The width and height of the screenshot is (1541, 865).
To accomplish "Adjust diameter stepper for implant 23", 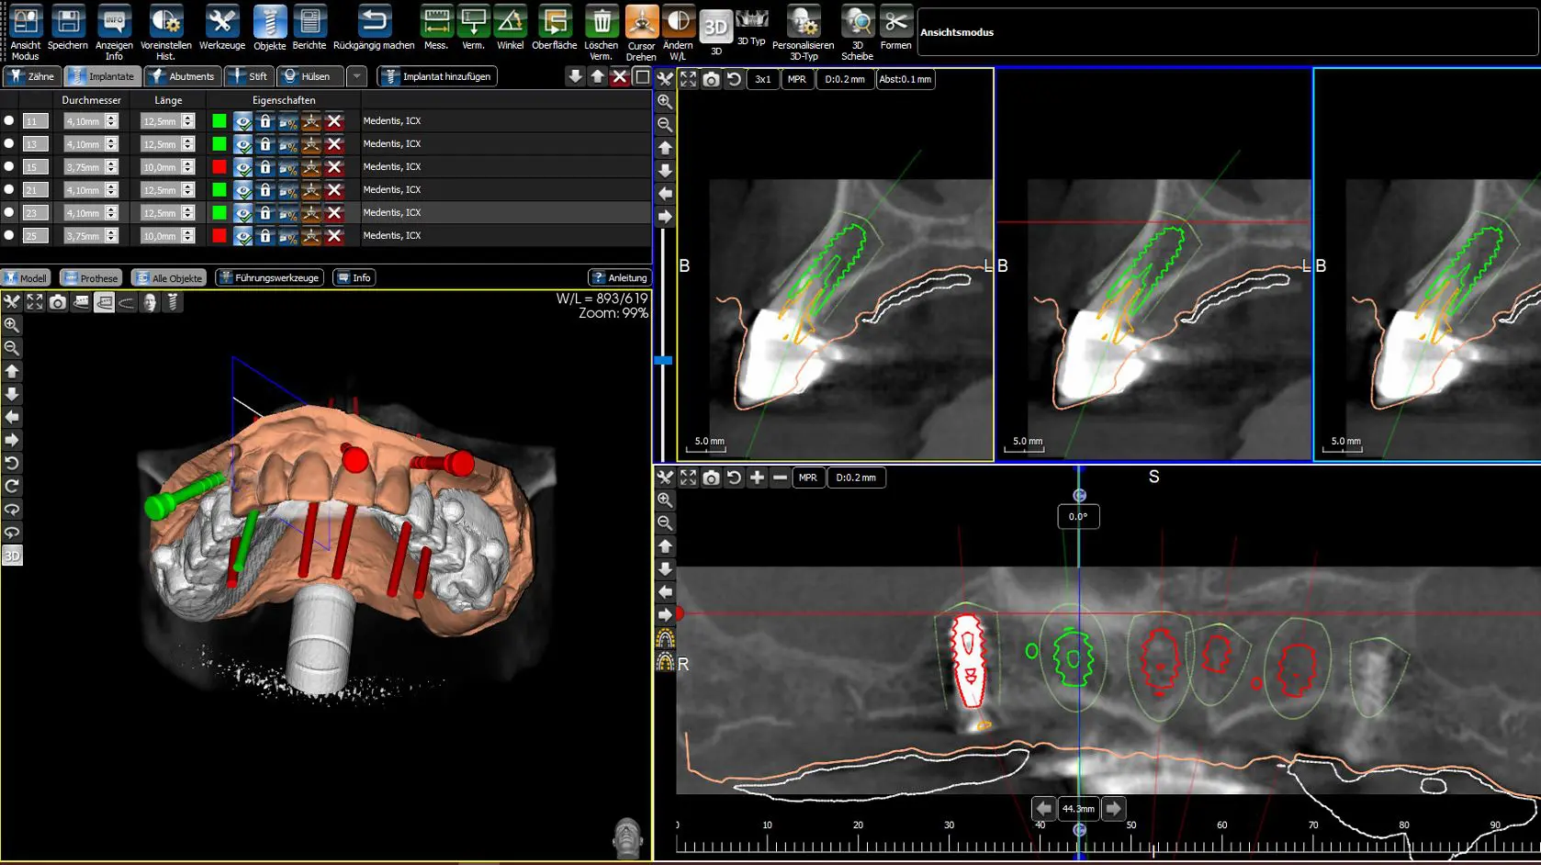I will tap(111, 213).
